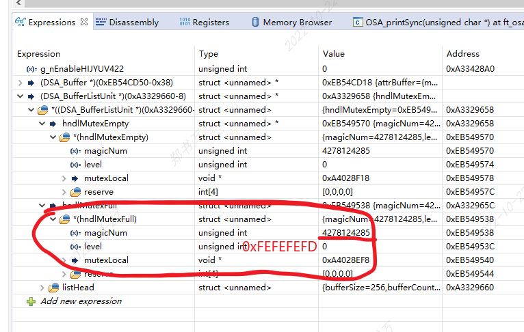Collapse the (DSA_BufferListUnit *)(0xA3329660-8) node
This screenshot has width=524, height=332.
point(20,96)
